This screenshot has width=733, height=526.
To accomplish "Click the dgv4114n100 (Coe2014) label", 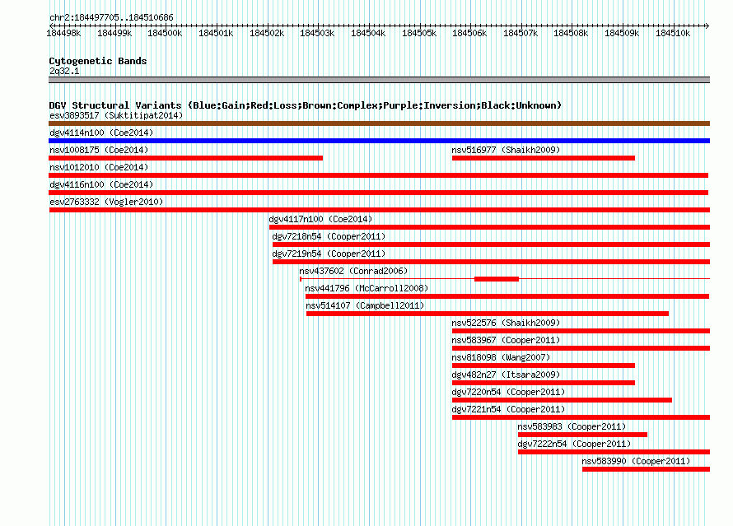I will (x=101, y=133).
